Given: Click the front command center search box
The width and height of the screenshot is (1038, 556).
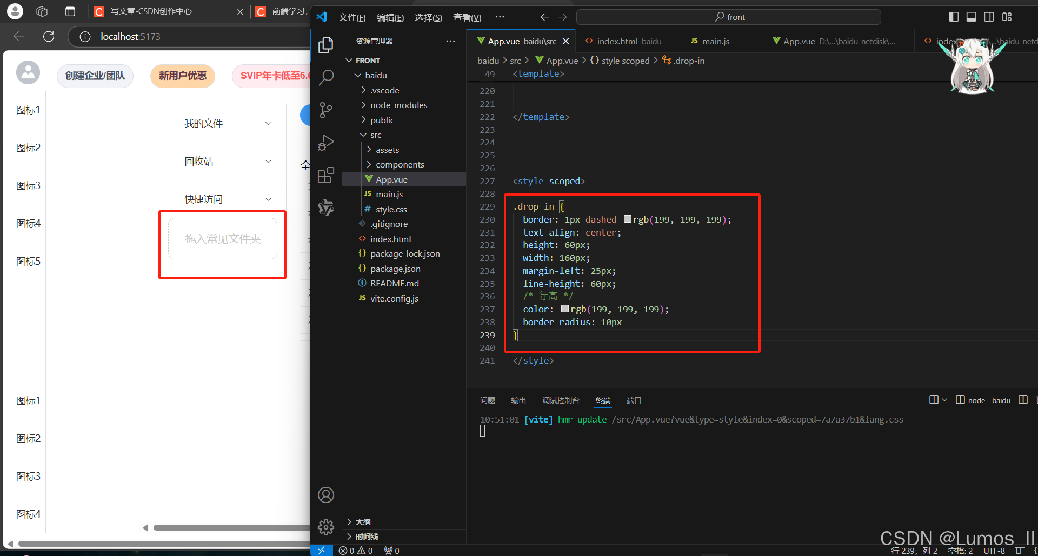Looking at the screenshot, I should (x=729, y=17).
